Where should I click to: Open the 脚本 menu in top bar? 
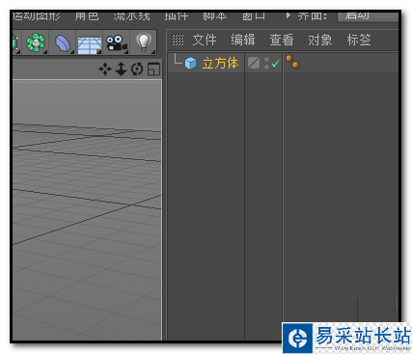coord(215,15)
